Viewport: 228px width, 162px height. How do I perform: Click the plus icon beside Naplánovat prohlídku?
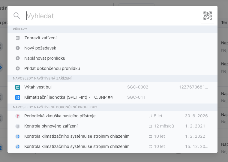coord(17,58)
